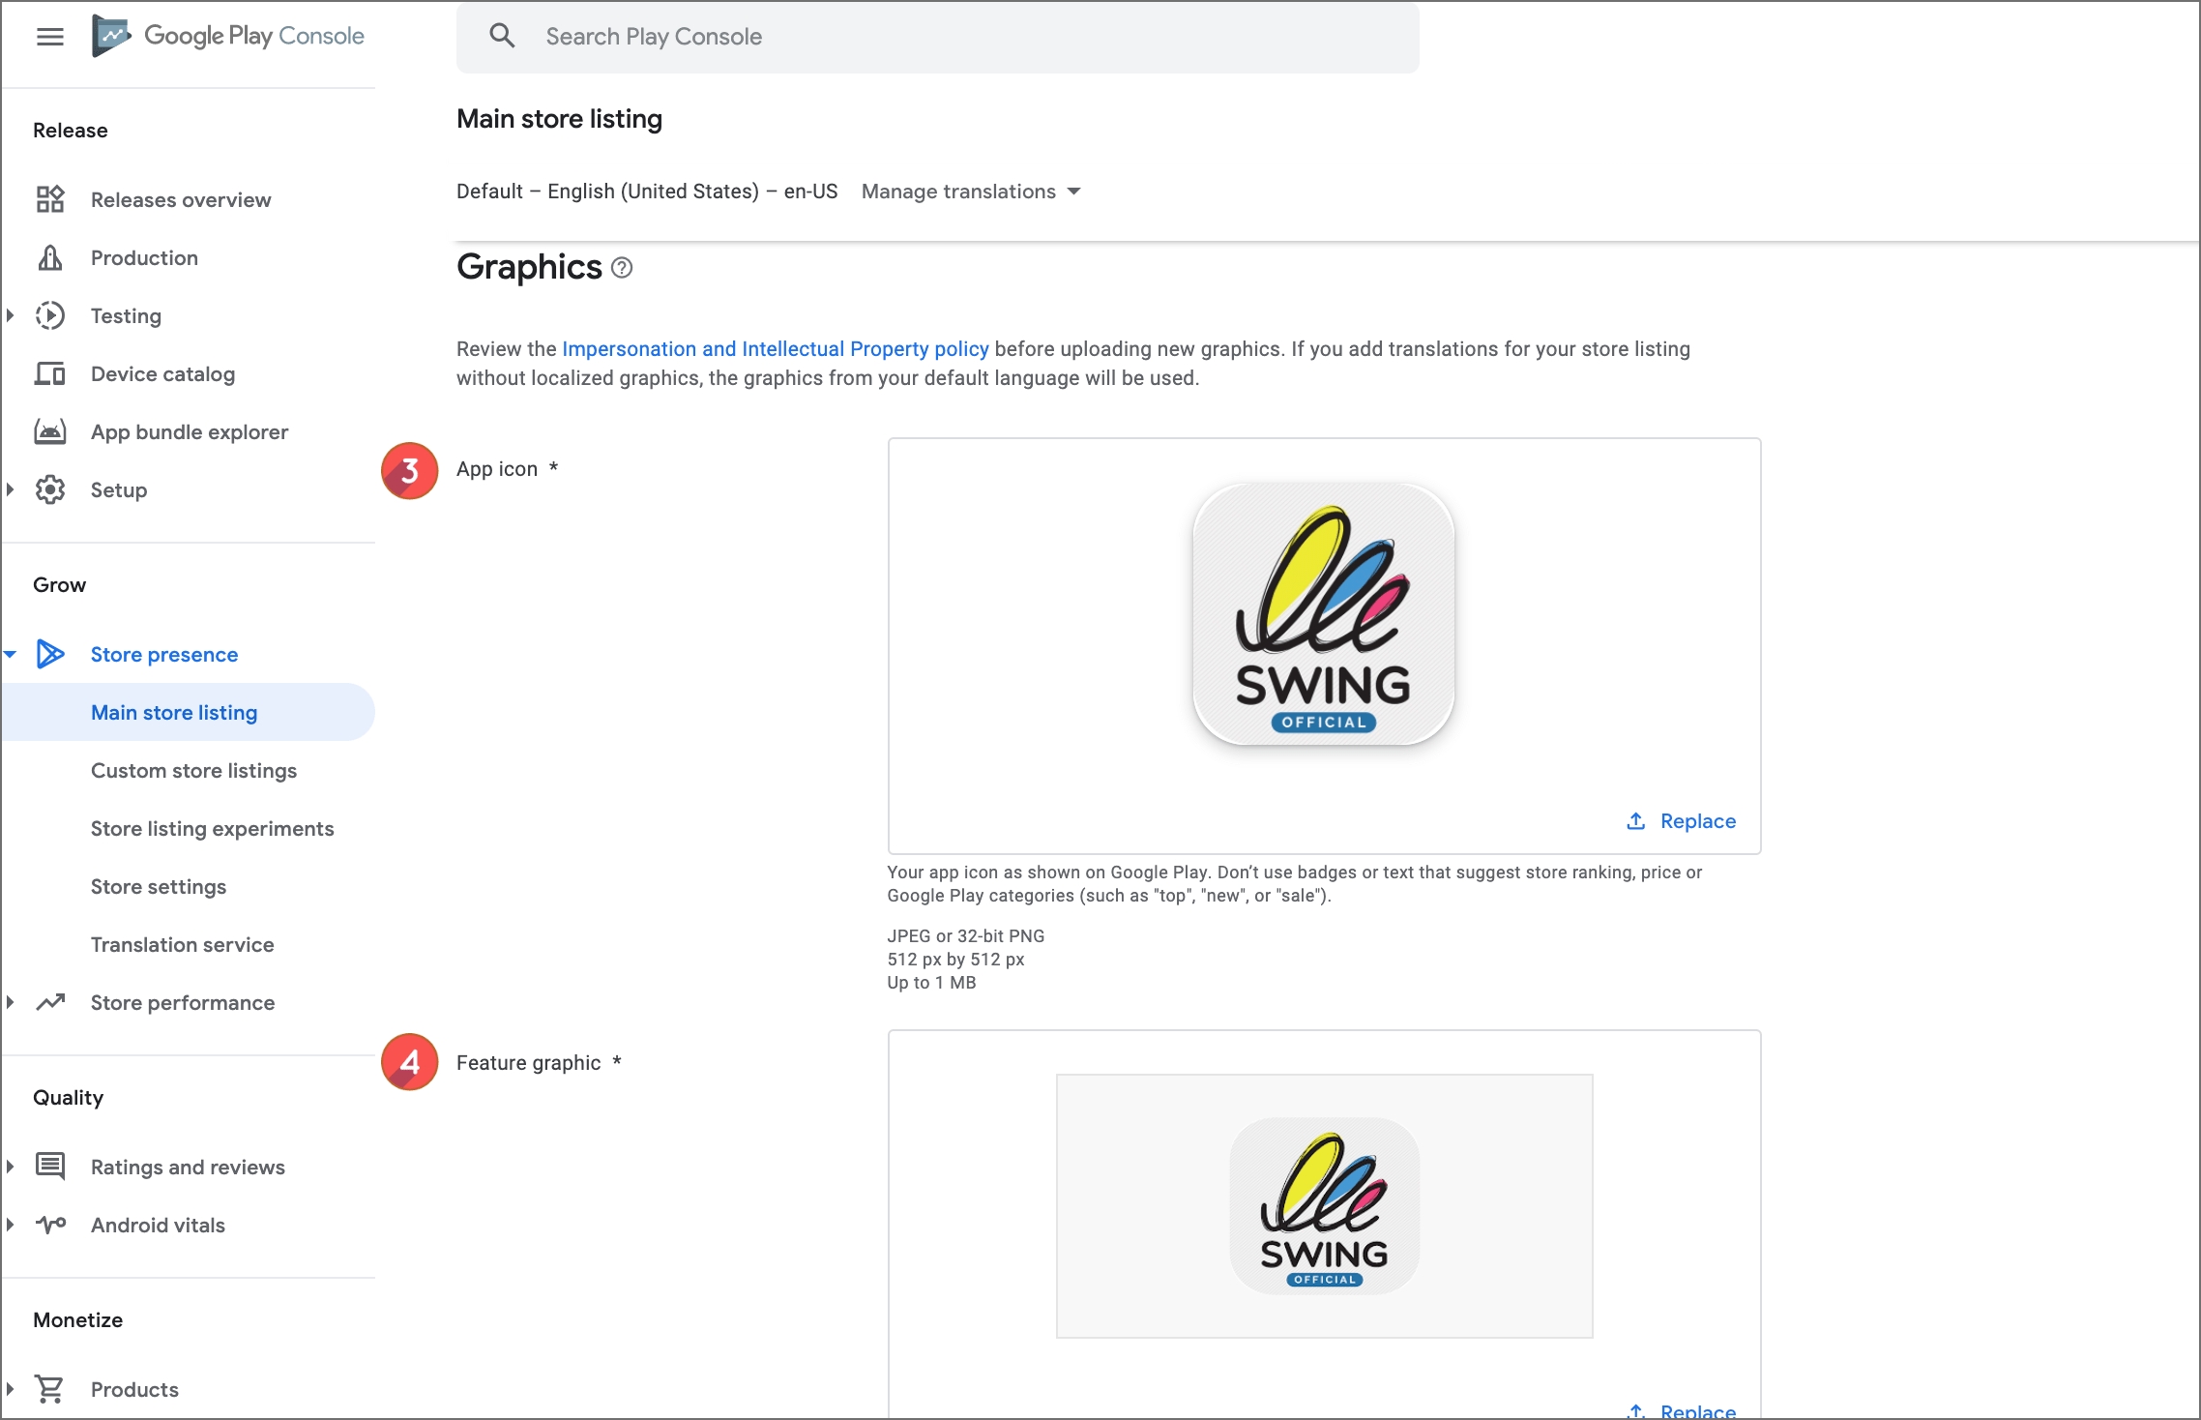The height and width of the screenshot is (1420, 2201).
Task: Select Main store listing menu item
Action: [x=189, y=712]
